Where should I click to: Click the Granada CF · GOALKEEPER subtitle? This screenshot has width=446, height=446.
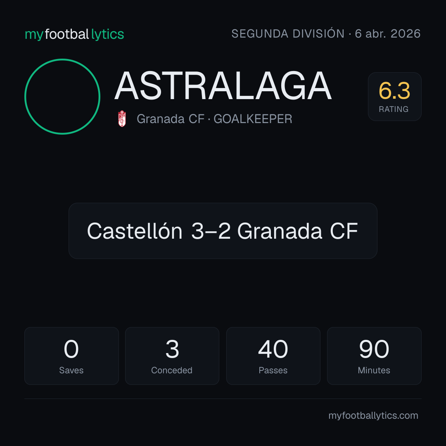click(x=214, y=119)
